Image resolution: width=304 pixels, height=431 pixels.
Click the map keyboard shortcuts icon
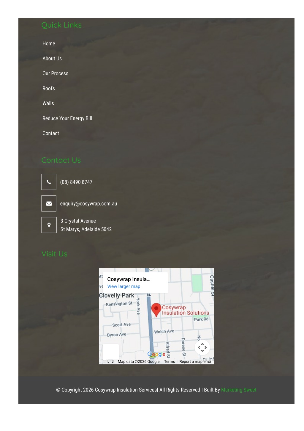[x=110, y=361]
